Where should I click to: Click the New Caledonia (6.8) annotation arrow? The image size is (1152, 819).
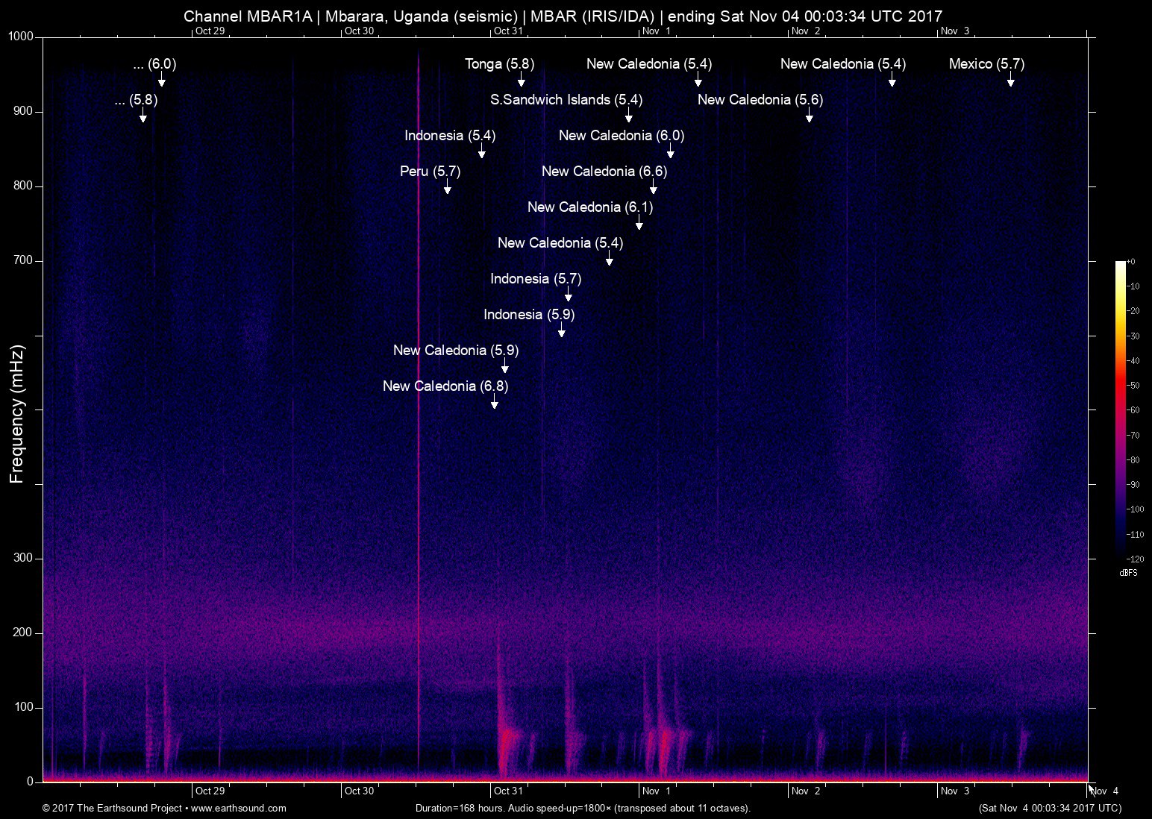494,403
